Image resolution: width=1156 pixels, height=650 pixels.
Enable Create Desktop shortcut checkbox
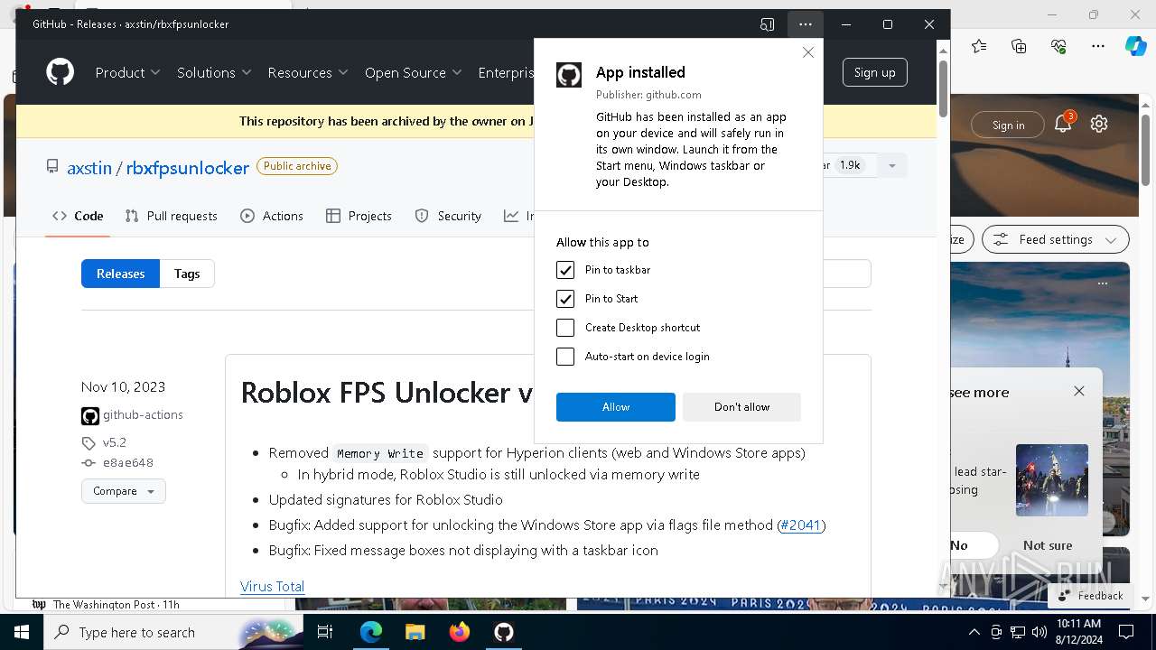[x=565, y=328]
